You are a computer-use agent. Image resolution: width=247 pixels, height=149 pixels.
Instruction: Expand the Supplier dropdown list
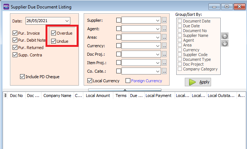(157, 20)
